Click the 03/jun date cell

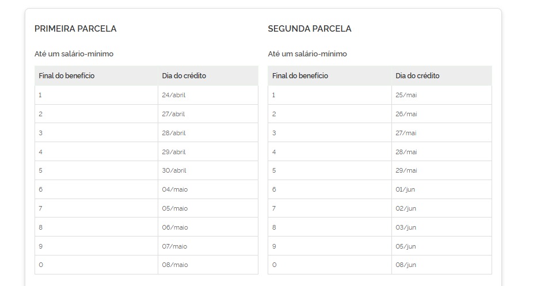point(405,227)
